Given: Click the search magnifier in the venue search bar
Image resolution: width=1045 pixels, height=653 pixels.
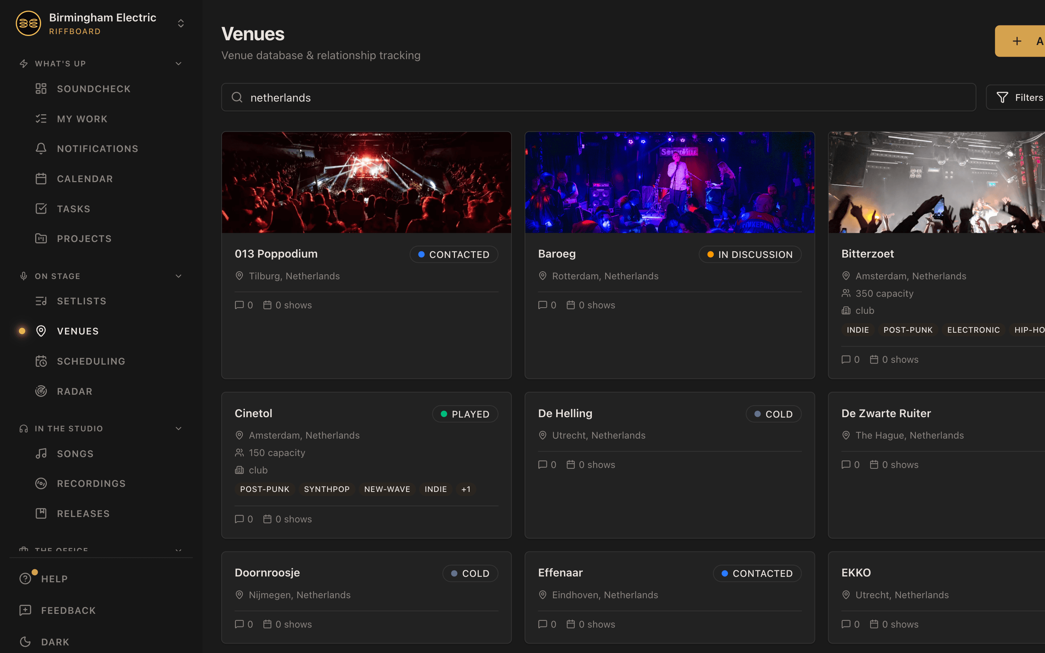Looking at the screenshot, I should [237, 97].
